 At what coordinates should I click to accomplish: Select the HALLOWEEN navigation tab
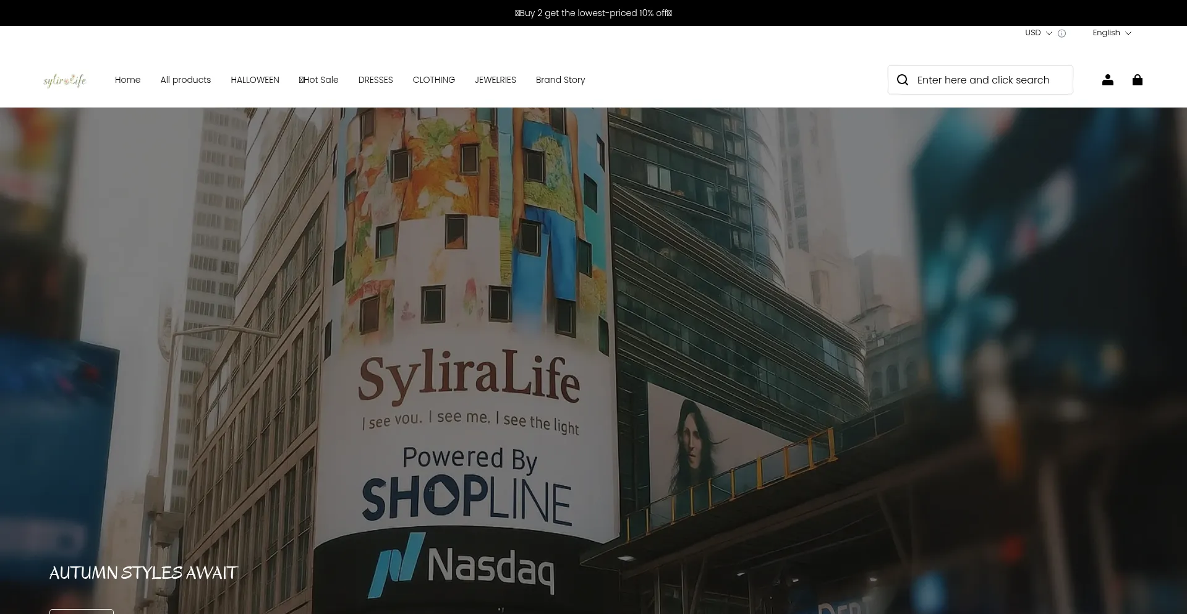pyautogui.click(x=254, y=80)
